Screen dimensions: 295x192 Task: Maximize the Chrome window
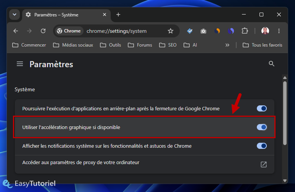261,15
